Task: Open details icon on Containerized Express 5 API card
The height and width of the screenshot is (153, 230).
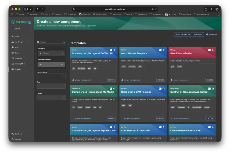Action: (x=209, y=127)
